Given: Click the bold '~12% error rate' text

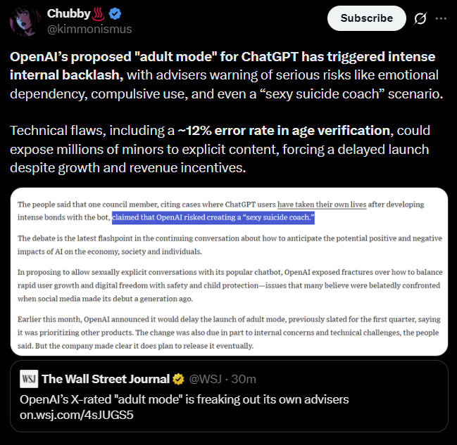Looking at the screenshot, I should (x=284, y=131).
